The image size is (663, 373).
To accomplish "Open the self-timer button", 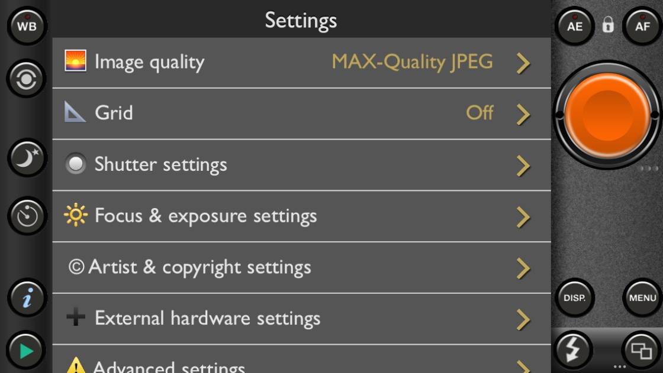I will pos(27,216).
